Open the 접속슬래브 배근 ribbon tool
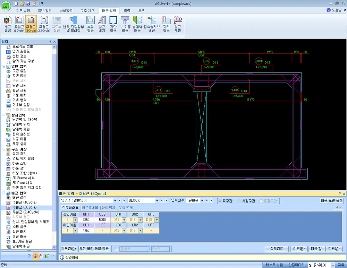 pyautogui.click(x=152, y=24)
